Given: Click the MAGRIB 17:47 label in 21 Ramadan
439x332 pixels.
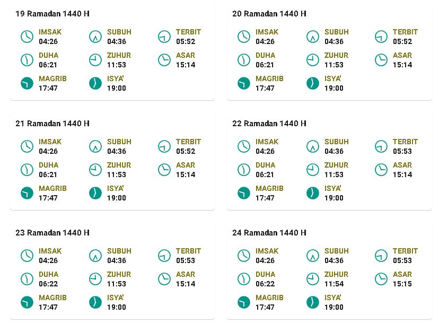Looking at the screenshot, I should click(x=52, y=193).
